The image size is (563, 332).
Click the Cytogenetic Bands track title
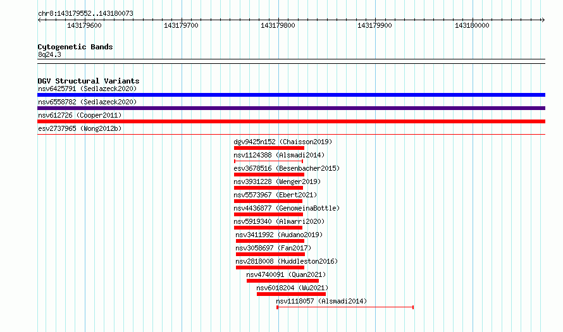point(75,47)
